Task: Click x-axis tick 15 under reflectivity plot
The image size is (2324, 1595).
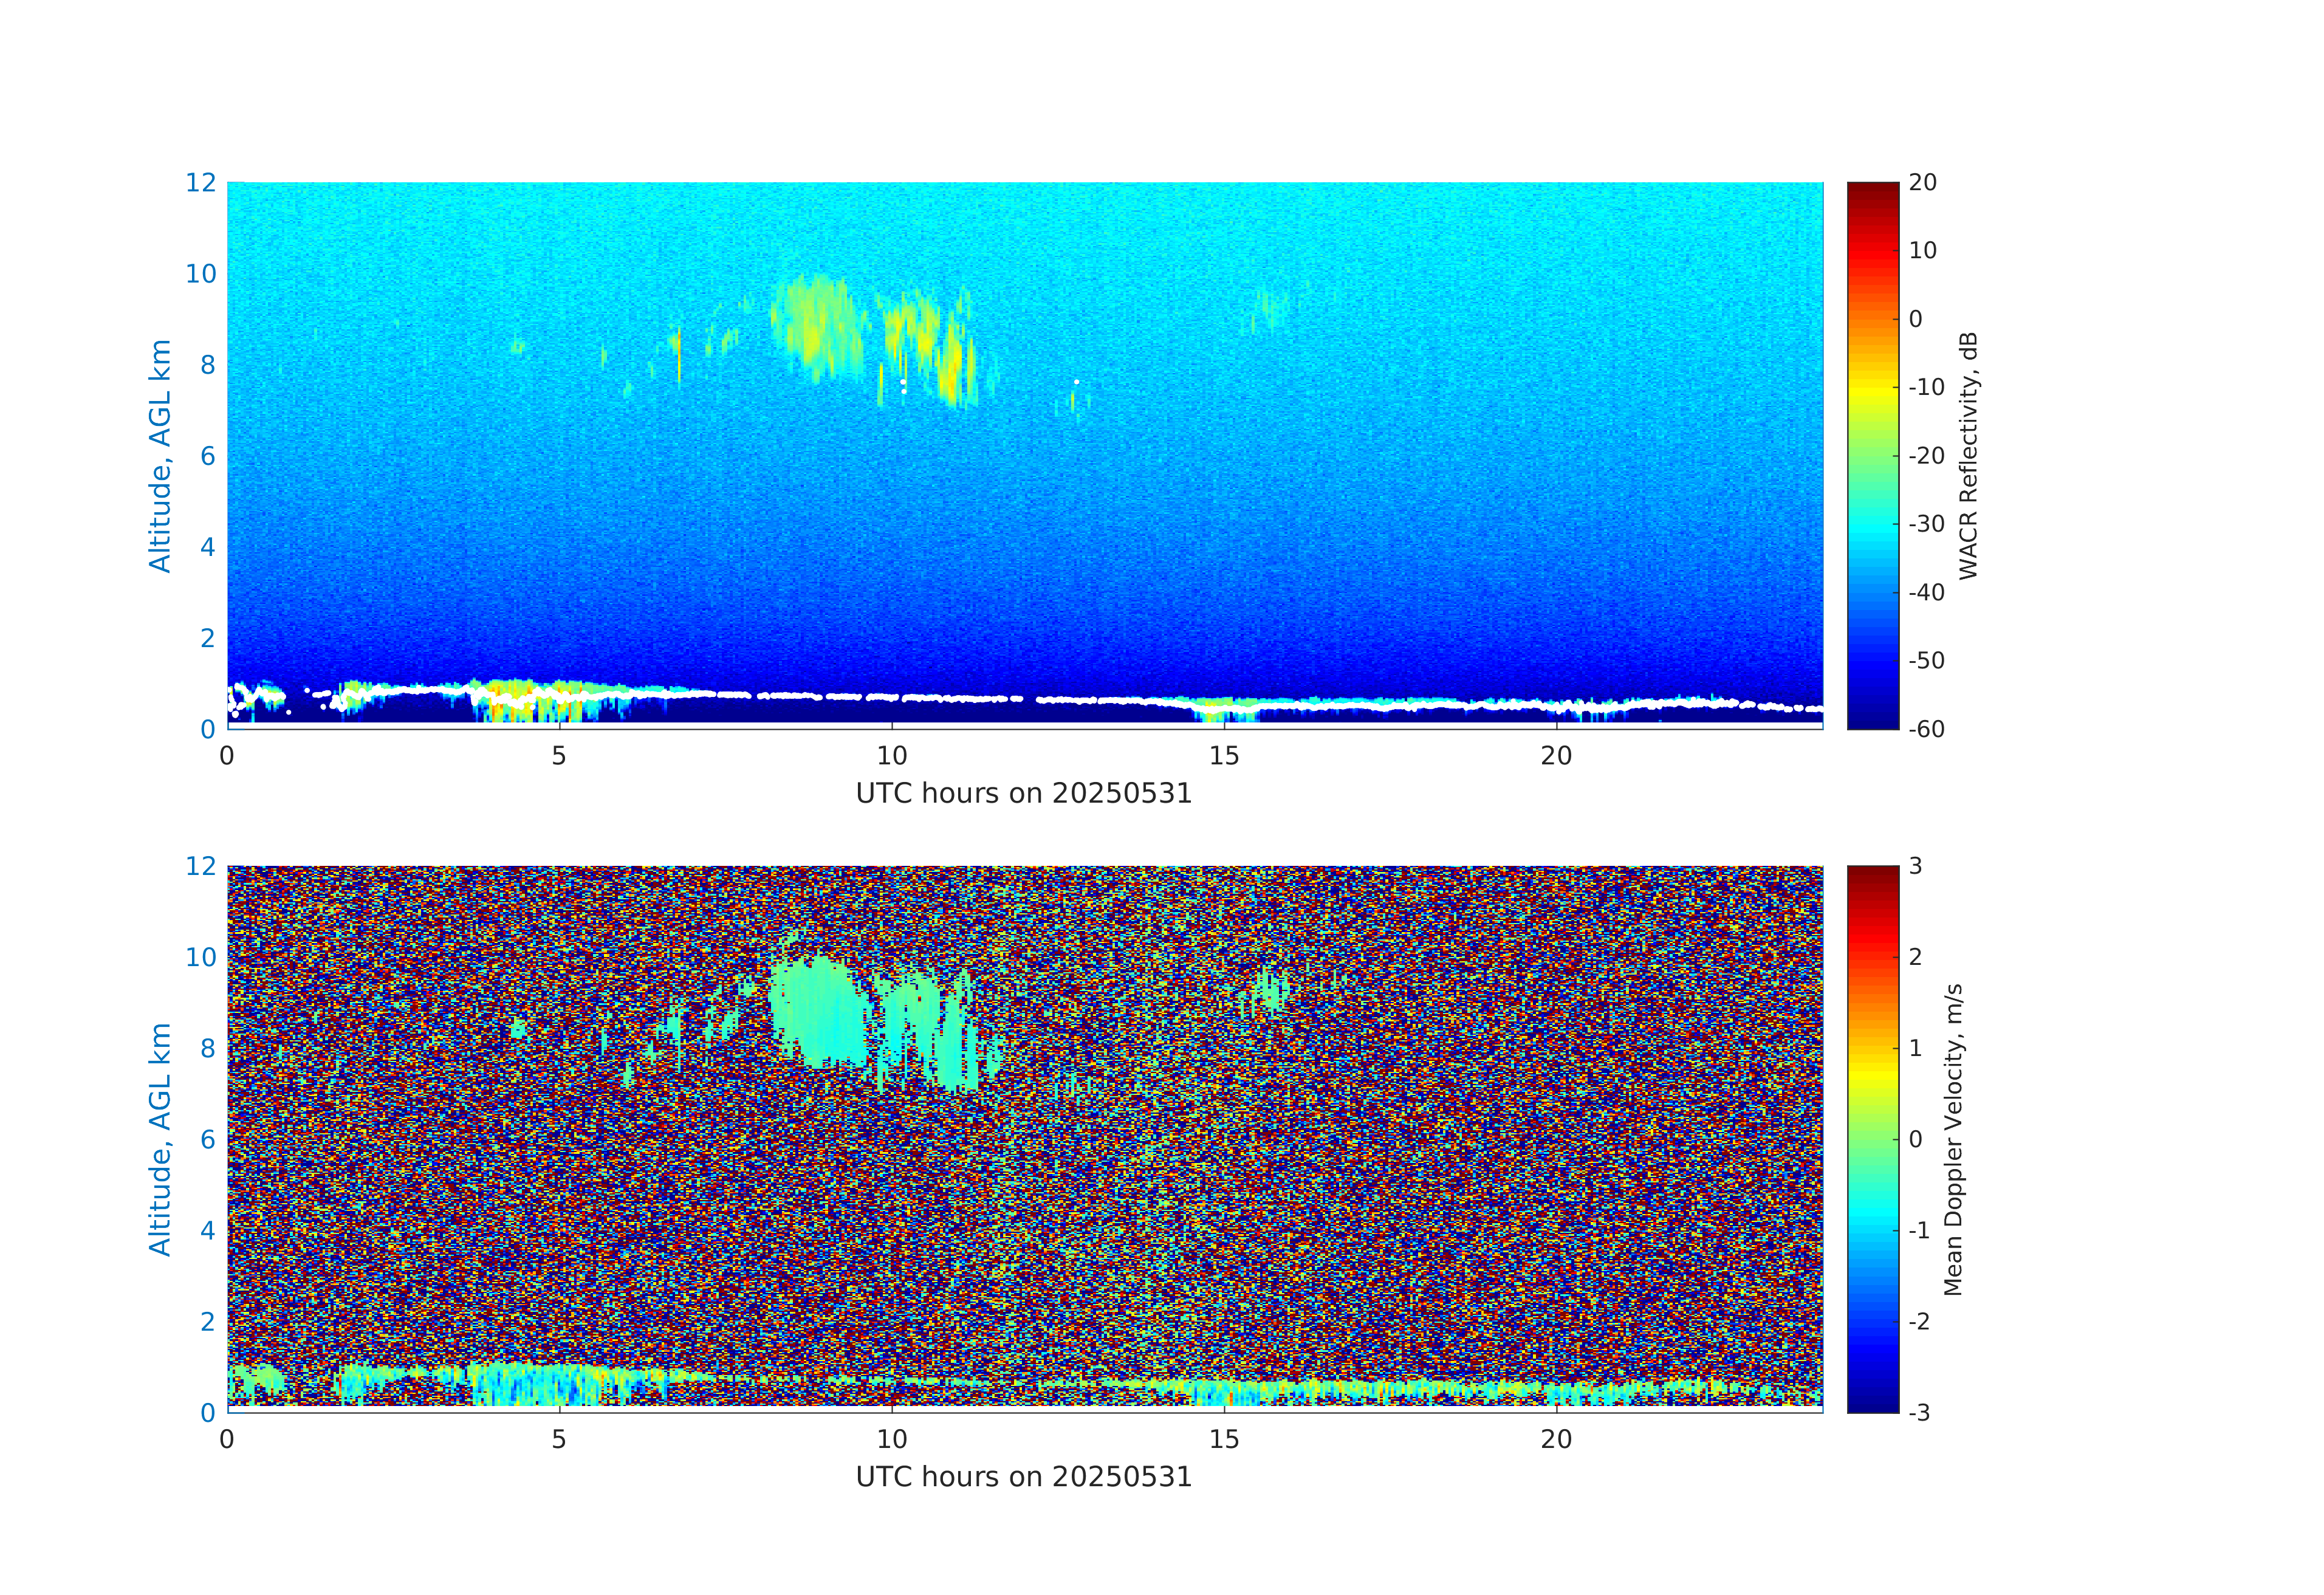Action: pyautogui.click(x=1224, y=756)
